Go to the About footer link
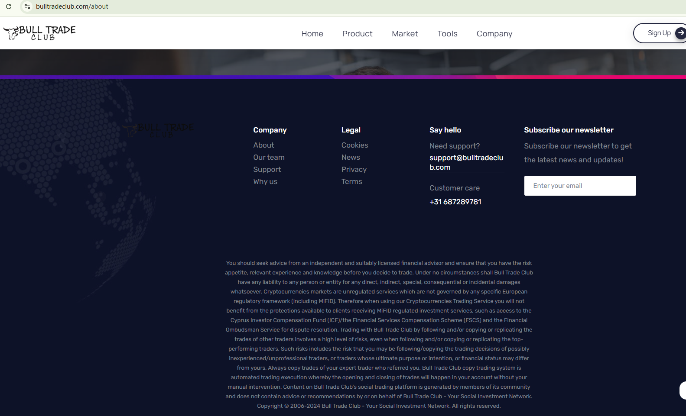Viewport: 686px width, 416px height. pos(263,145)
